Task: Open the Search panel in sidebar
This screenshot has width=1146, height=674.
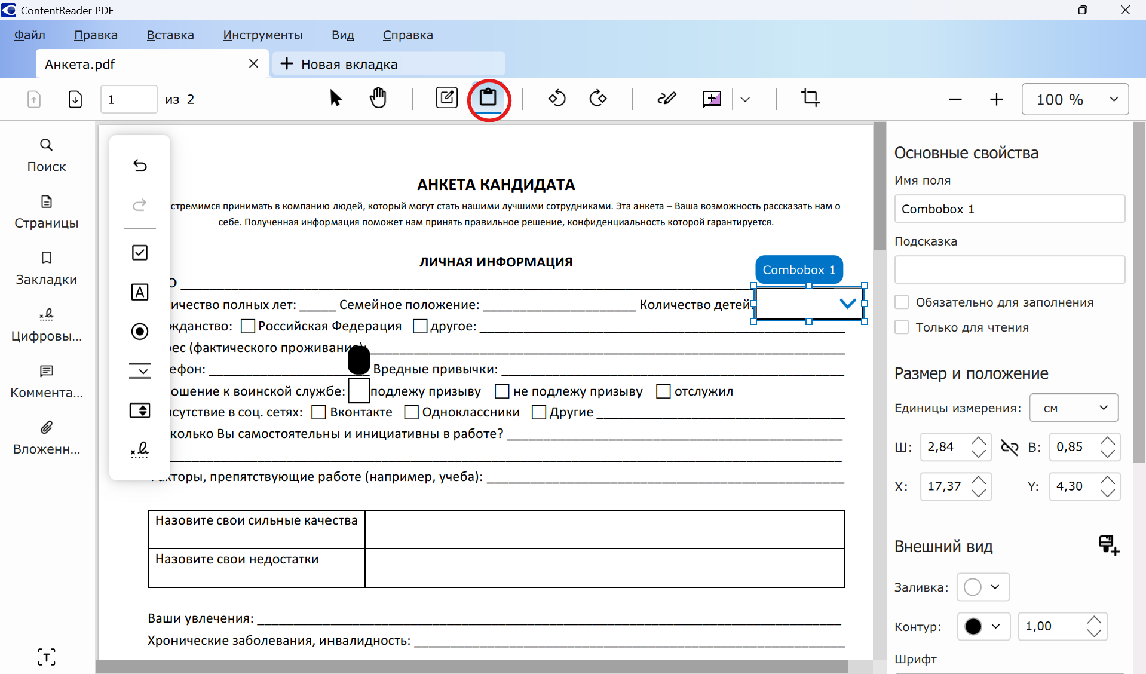Action: coord(46,155)
